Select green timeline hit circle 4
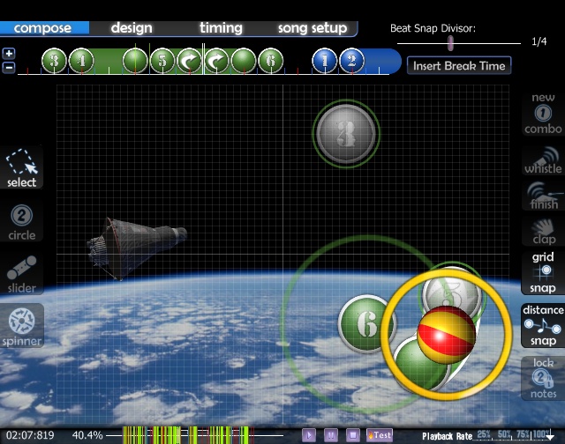The image size is (565, 444). (x=81, y=61)
